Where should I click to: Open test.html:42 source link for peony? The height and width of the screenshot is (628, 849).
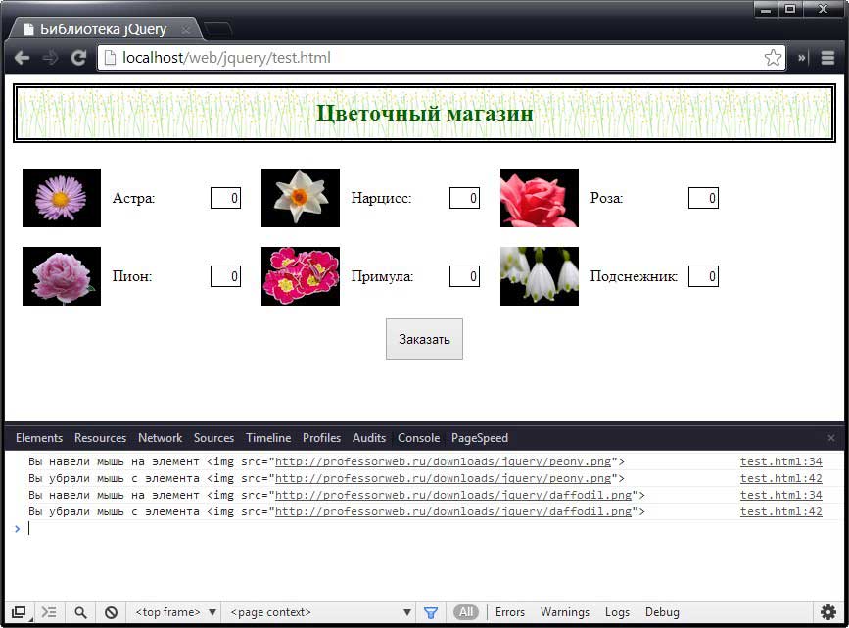tap(780, 479)
